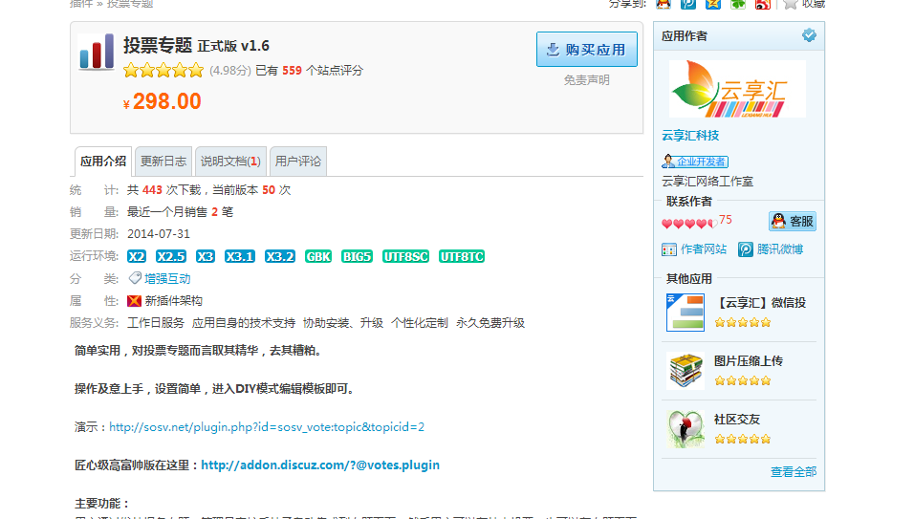Click the UTF8SC encoding badge
The height and width of the screenshot is (519, 914).
(x=405, y=256)
